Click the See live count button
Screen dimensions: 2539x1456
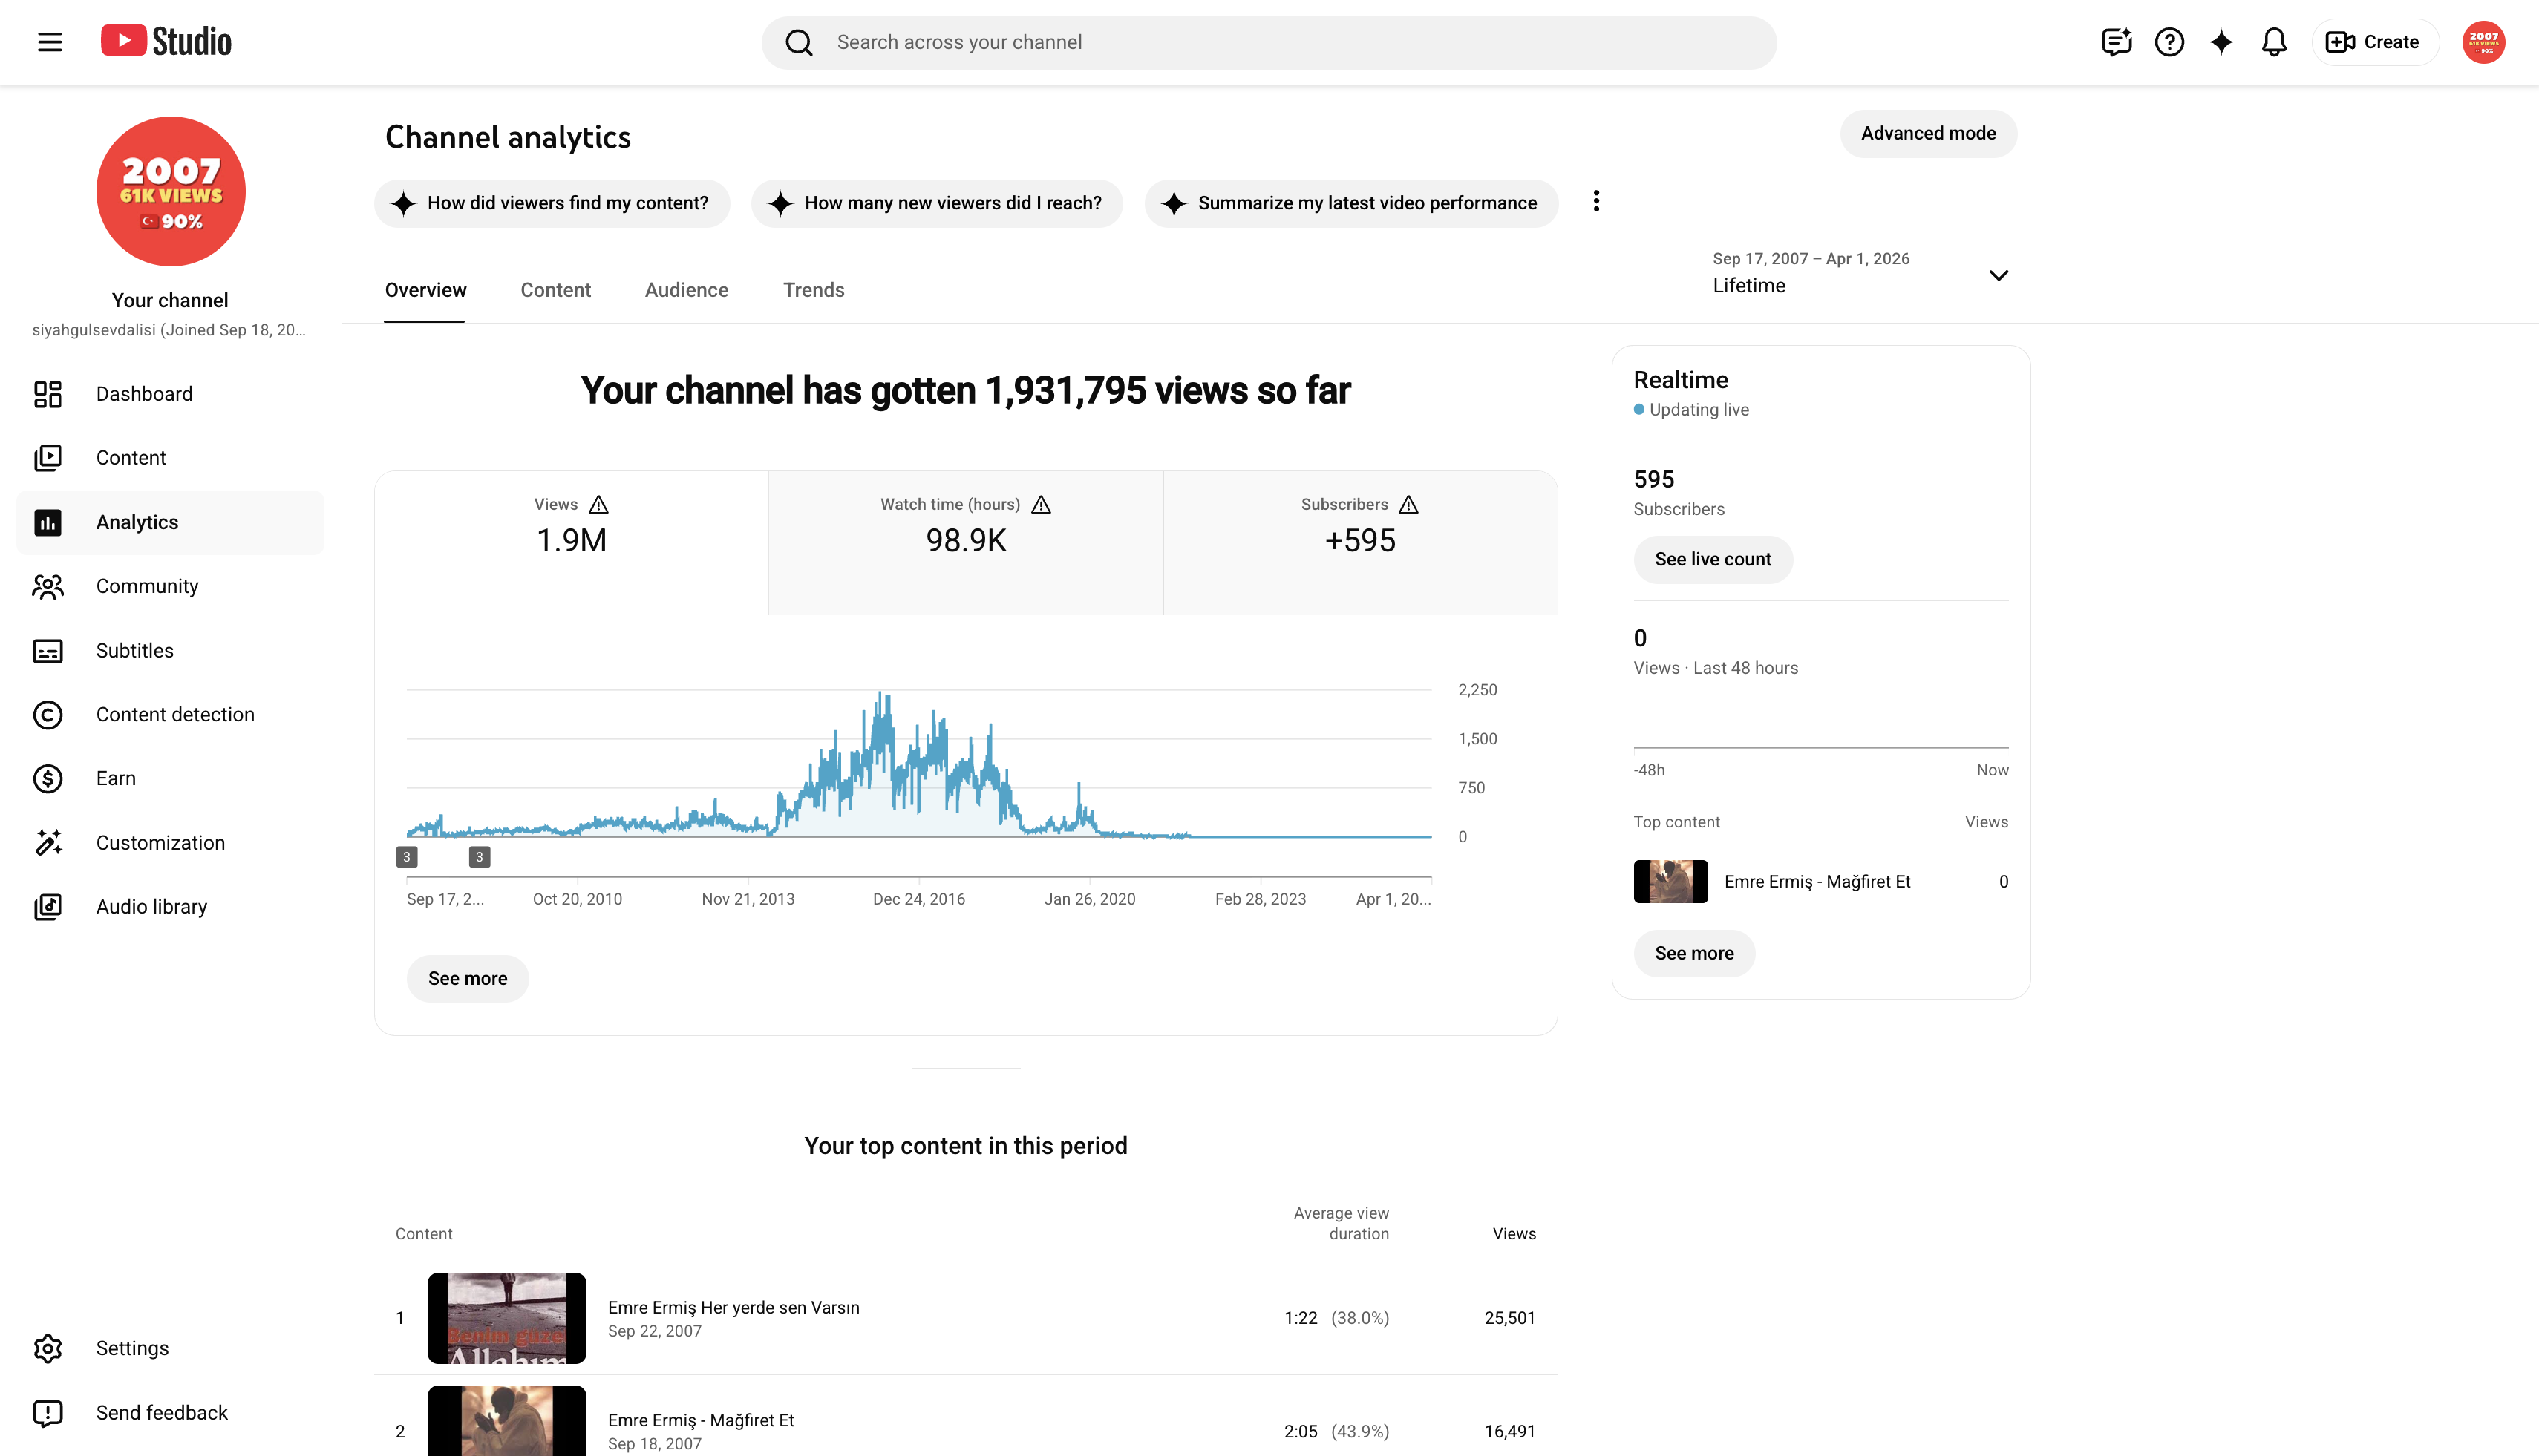(1713, 559)
